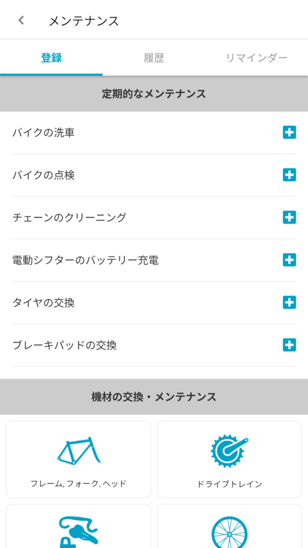Open the リマインダー tab
Viewport: 308px width, 548px height.
point(257,58)
